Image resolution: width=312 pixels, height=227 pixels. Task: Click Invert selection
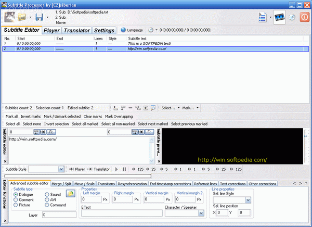tap(57, 124)
